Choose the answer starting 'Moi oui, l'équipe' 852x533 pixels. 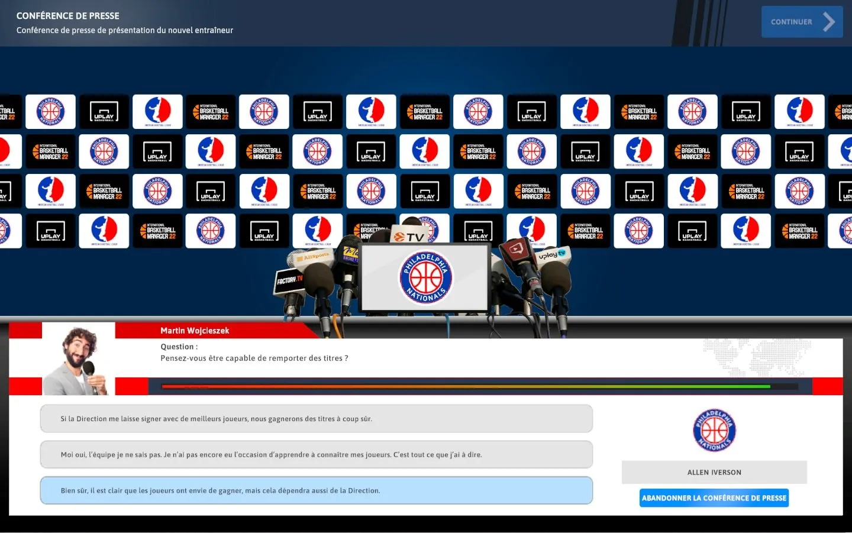[316, 455]
